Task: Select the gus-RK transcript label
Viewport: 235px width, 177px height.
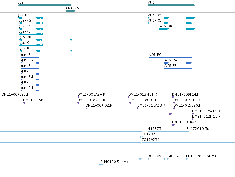Action: (25, 26)
